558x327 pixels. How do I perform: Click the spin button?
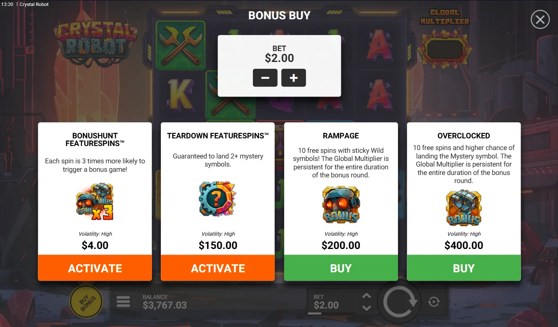click(400, 302)
